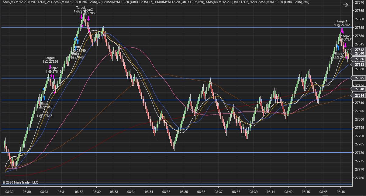Click the 08:33 time axis label
This screenshot has width=366, height=196.
tap(114, 192)
